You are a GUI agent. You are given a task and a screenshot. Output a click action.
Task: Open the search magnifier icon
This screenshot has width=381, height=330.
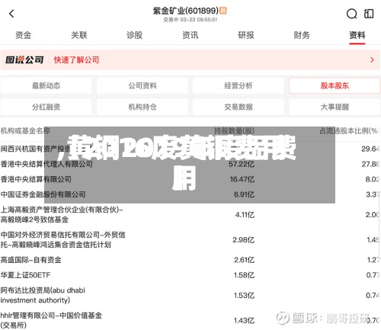click(351, 14)
